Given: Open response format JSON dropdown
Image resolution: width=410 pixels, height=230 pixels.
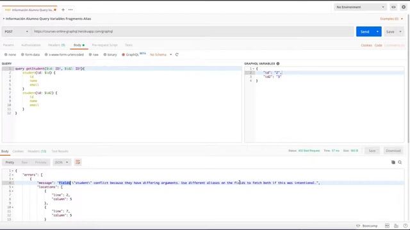Looking at the screenshot, I should [61, 162].
